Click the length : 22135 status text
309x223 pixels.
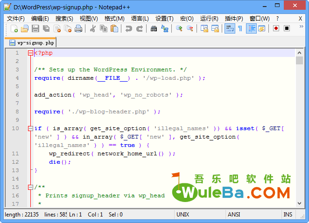pyautogui.click(x=21, y=214)
